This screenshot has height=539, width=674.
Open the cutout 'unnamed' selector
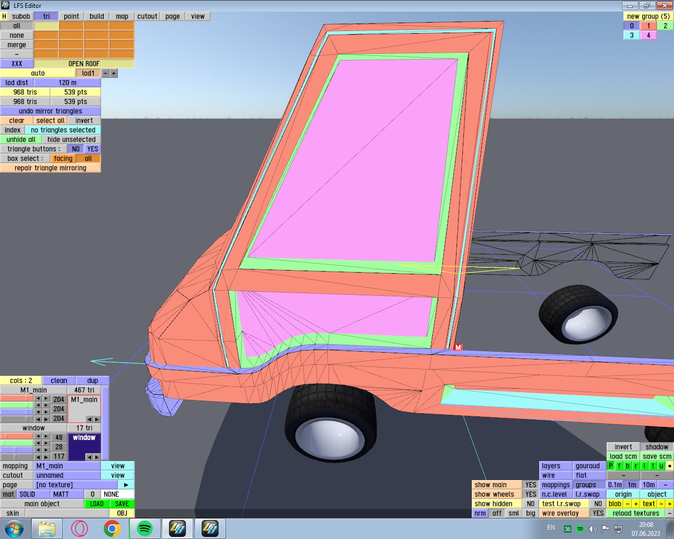(x=67, y=475)
